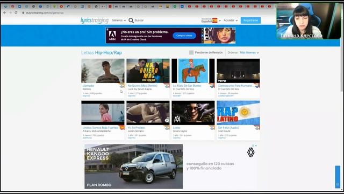This screenshot has width=344, height=194.
Task: Click the flag badge on Lento card
Action: [x=212, y=128]
